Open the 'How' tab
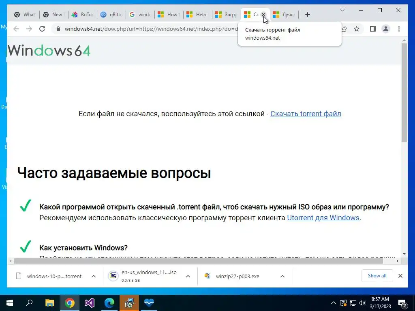 pyautogui.click(x=169, y=15)
